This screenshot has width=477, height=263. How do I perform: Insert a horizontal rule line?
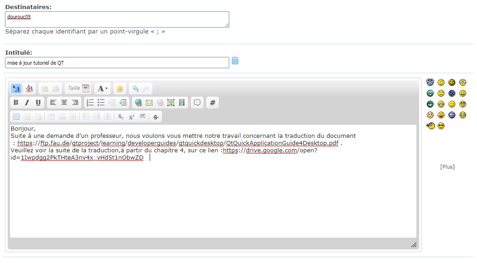point(142,117)
